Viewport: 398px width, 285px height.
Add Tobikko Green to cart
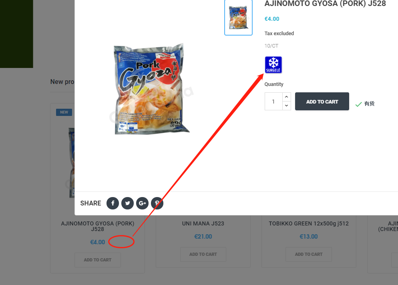(x=309, y=254)
